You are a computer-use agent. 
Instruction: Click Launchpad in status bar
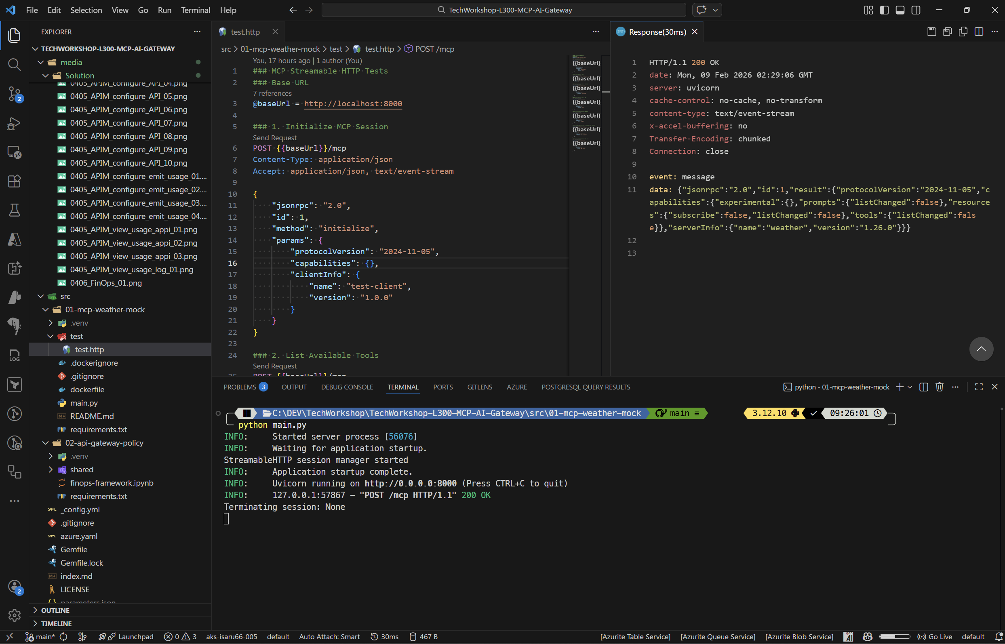(x=131, y=636)
